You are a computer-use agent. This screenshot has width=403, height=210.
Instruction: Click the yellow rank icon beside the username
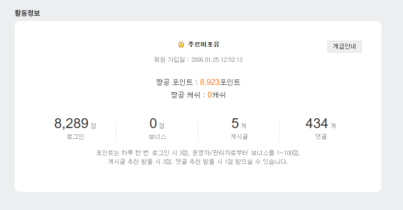181,45
